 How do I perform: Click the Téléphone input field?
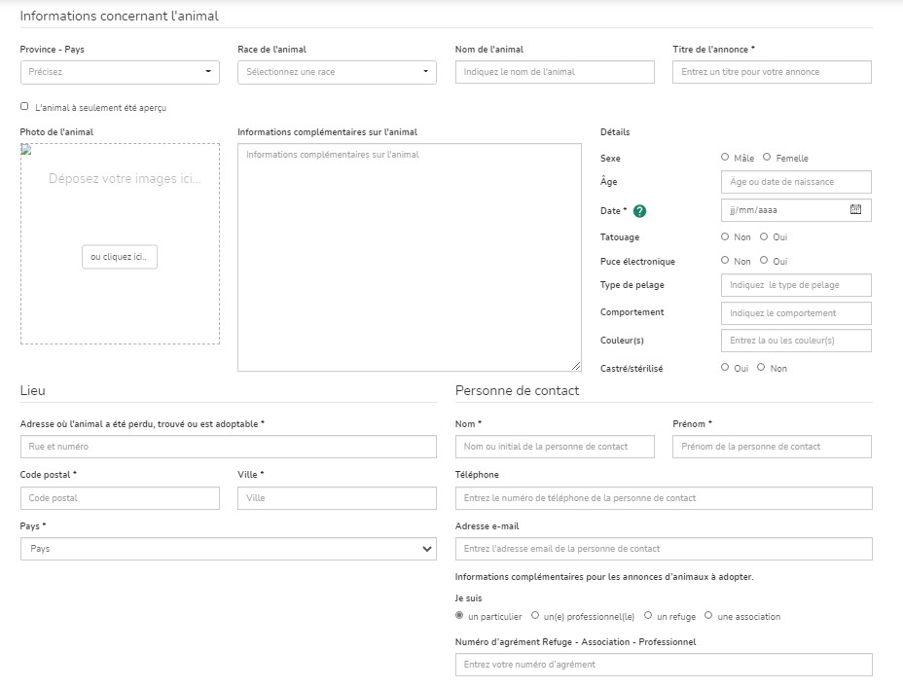[x=664, y=498]
